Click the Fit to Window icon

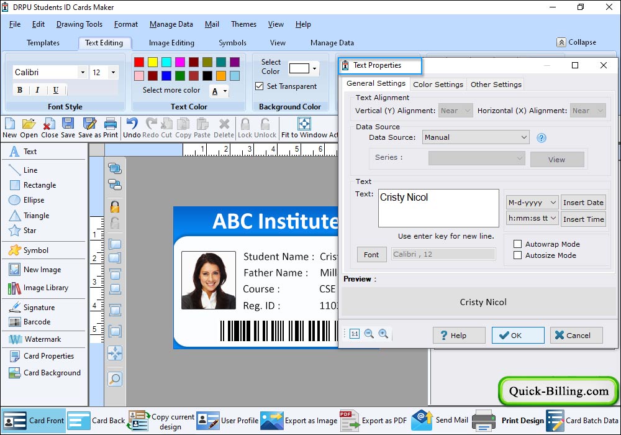pos(304,124)
